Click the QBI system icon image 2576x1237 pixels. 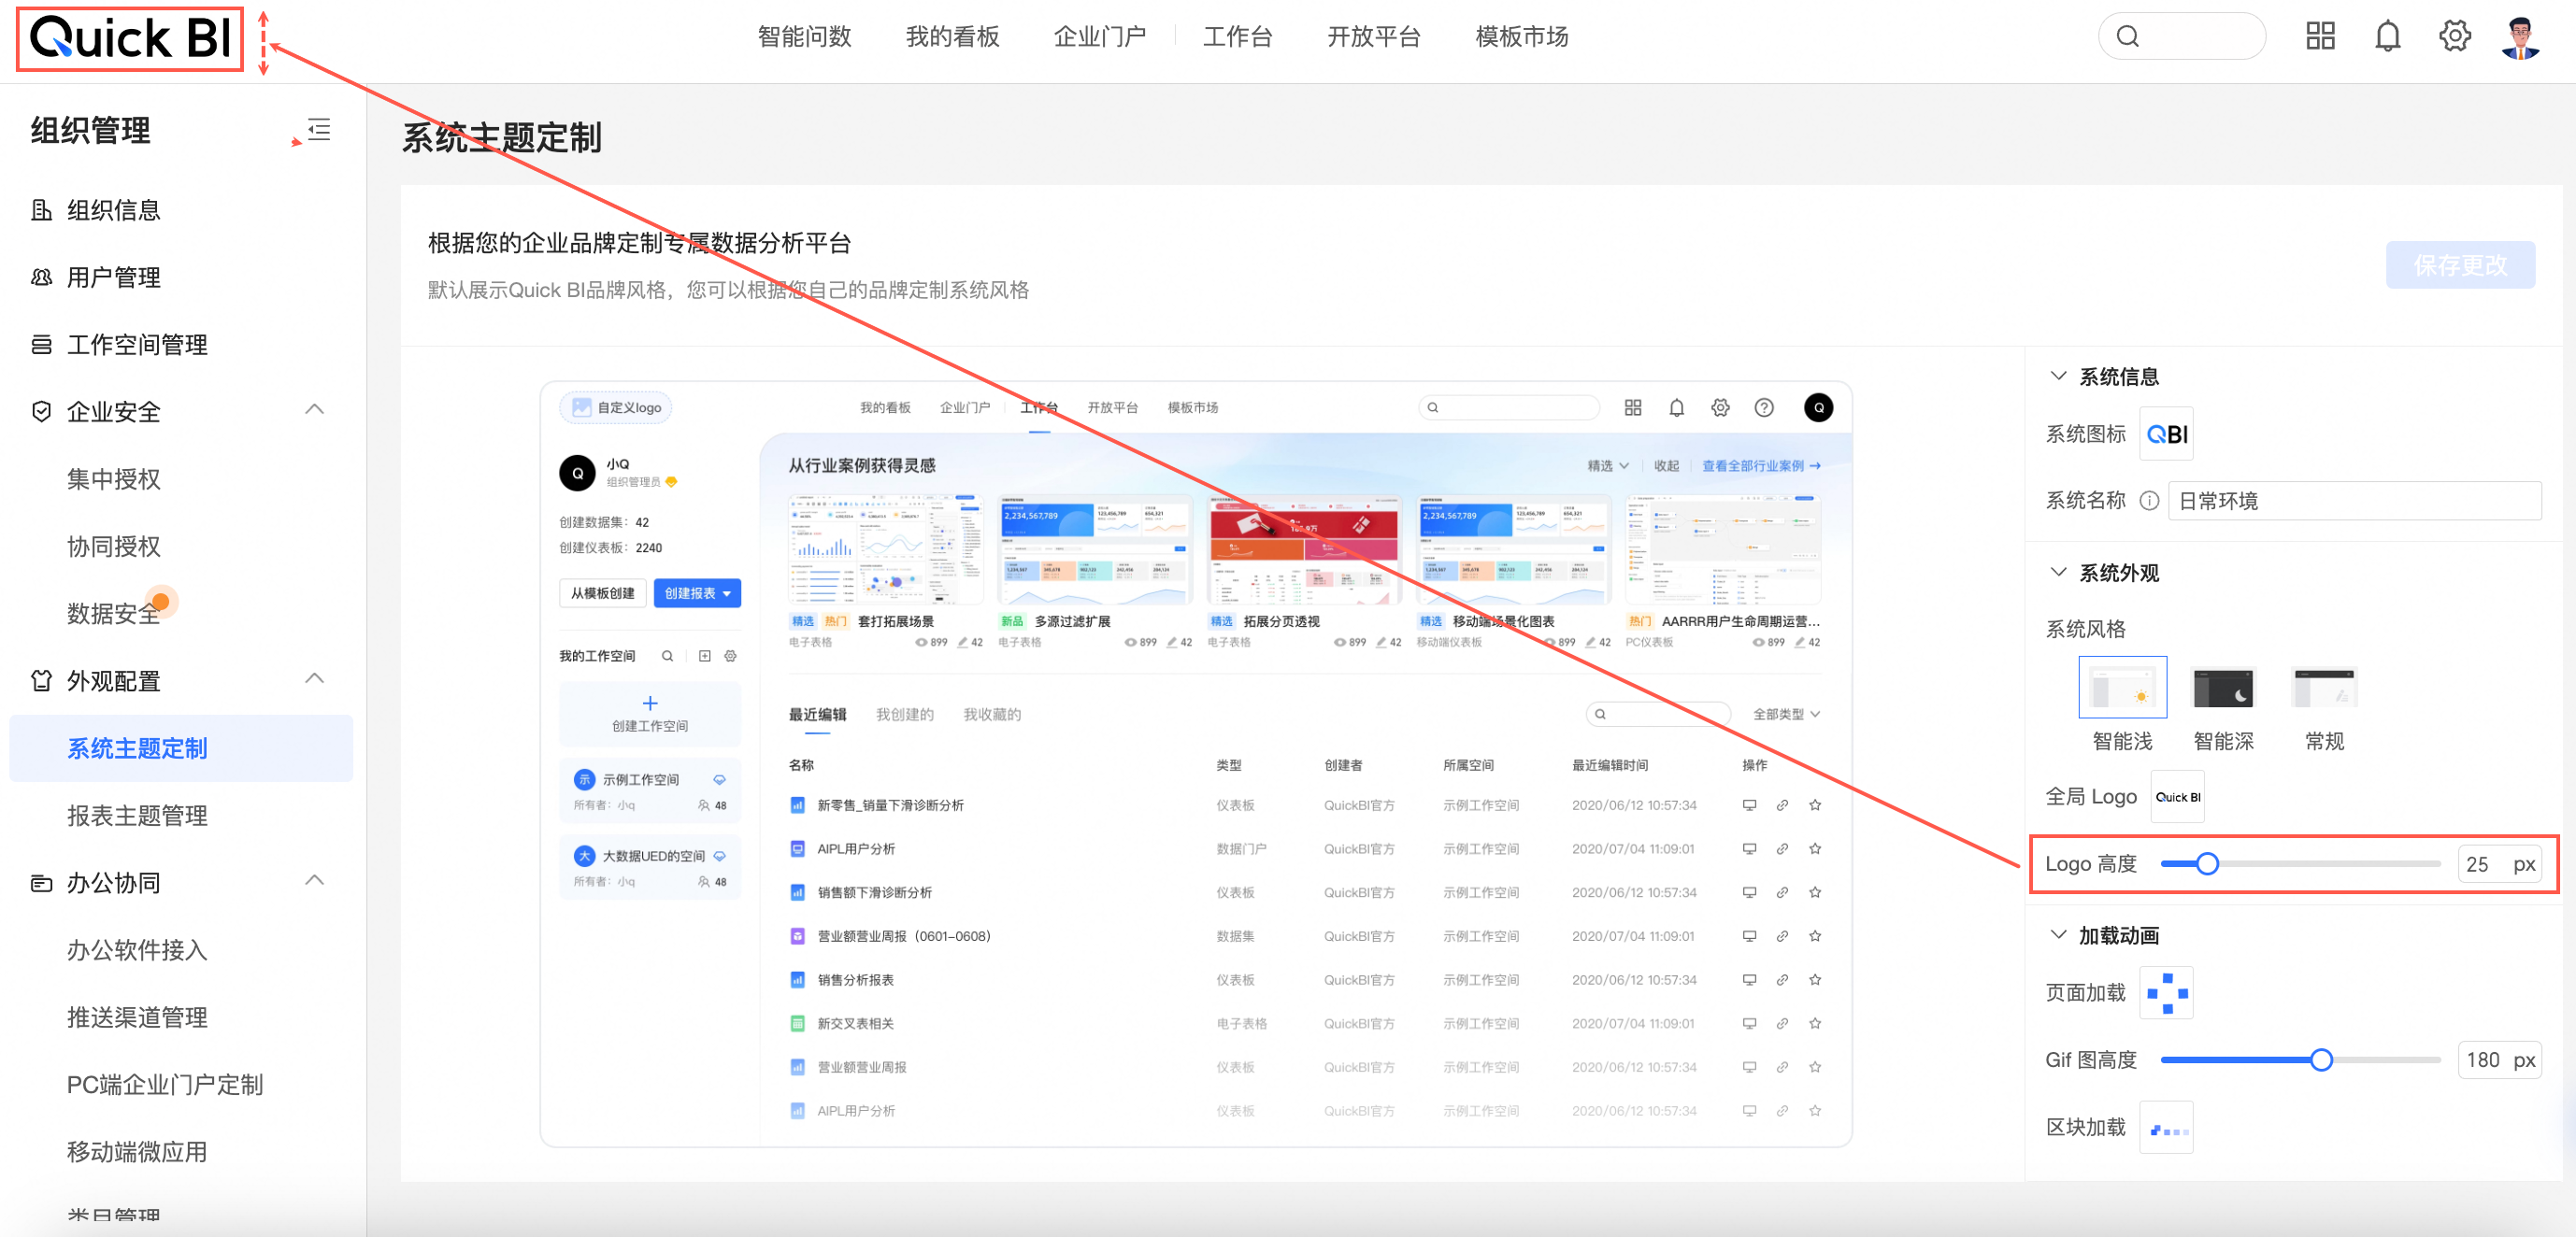(2166, 434)
